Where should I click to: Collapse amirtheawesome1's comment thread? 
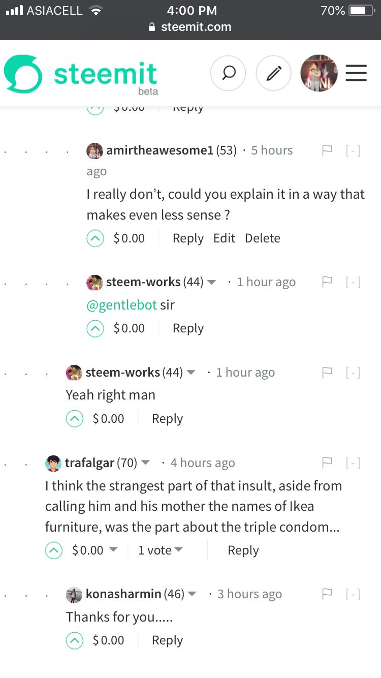click(x=353, y=150)
